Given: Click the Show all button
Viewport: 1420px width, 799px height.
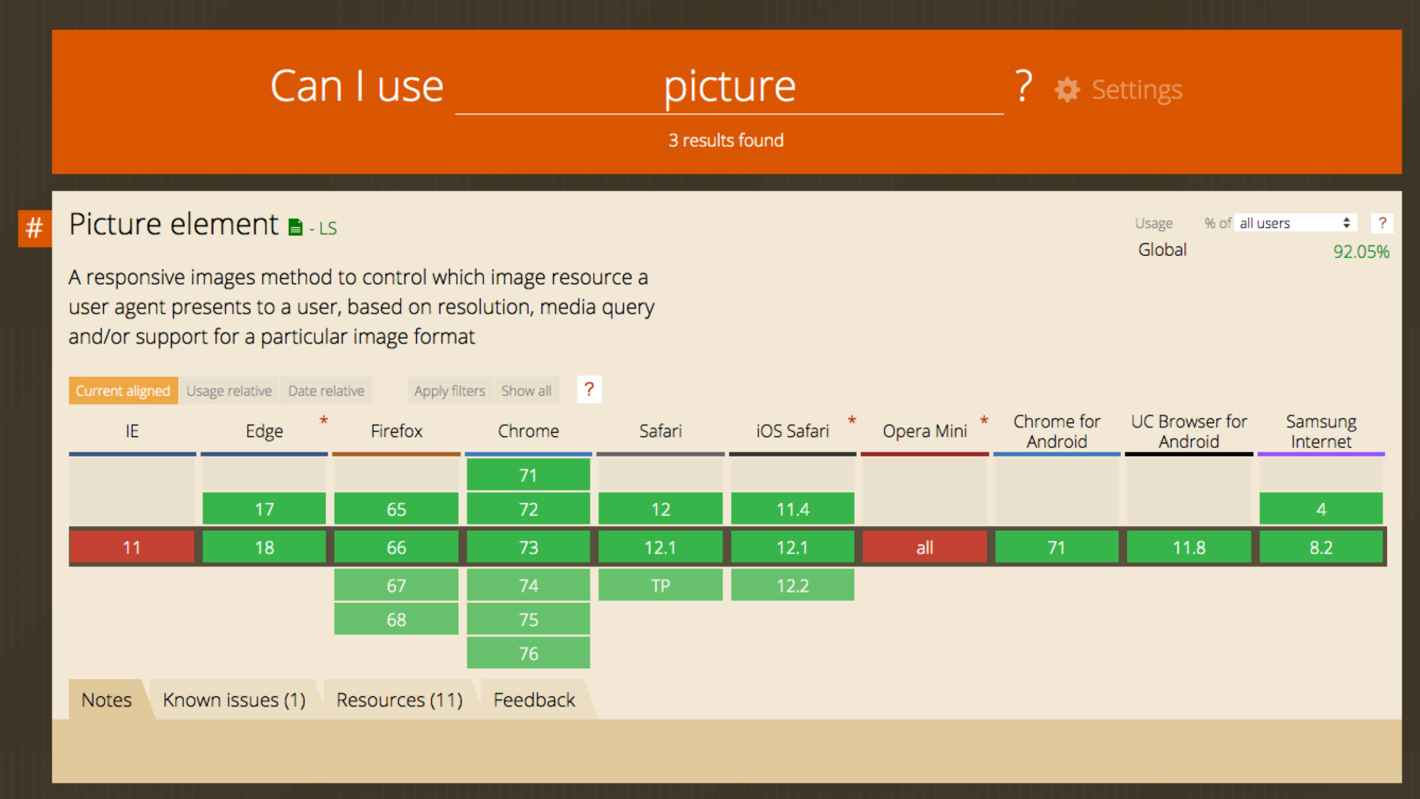Looking at the screenshot, I should point(526,391).
